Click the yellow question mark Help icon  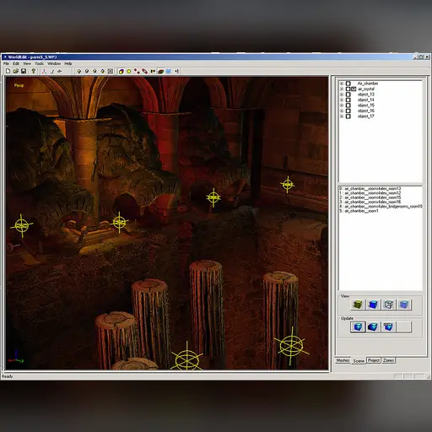34,71
